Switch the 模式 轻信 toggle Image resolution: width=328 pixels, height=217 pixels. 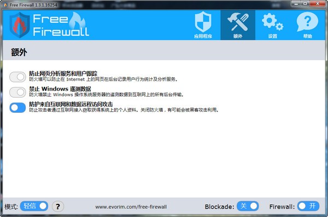coord(34,206)
